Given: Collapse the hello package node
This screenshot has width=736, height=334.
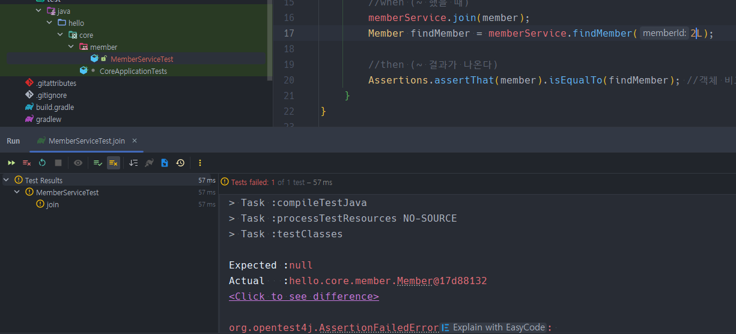Looking at the screenshot, I should point(49,23).
